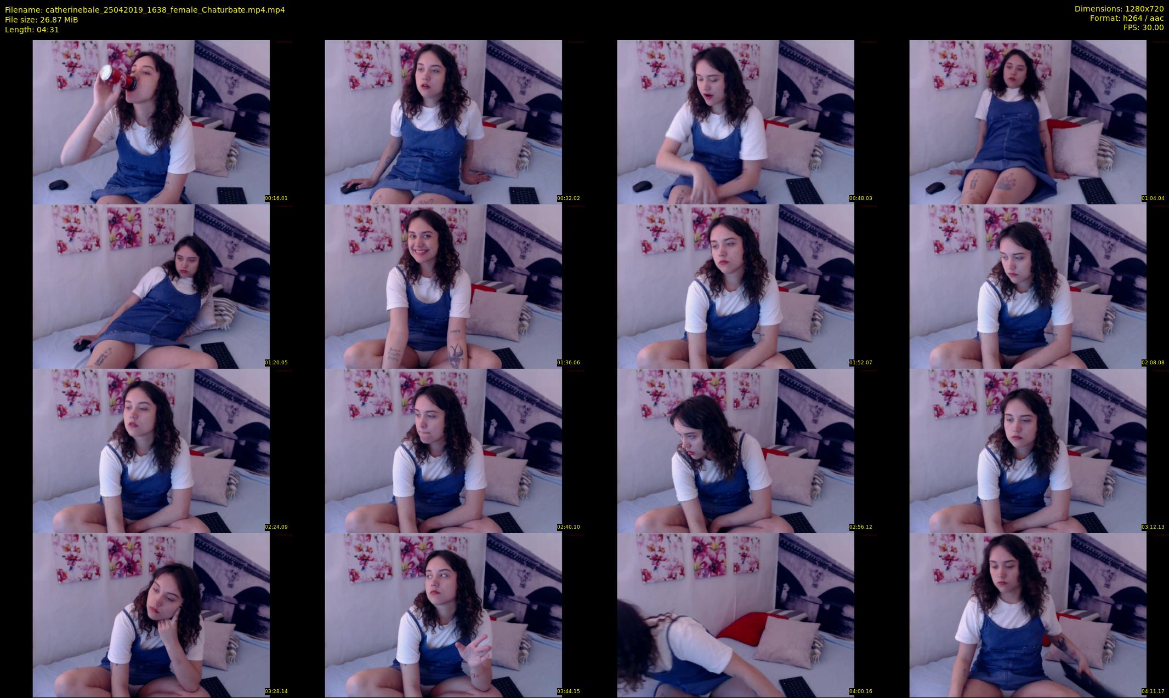
Task: Click the thumbnail marked 01:52.07
Action: (x=735, y=286)
